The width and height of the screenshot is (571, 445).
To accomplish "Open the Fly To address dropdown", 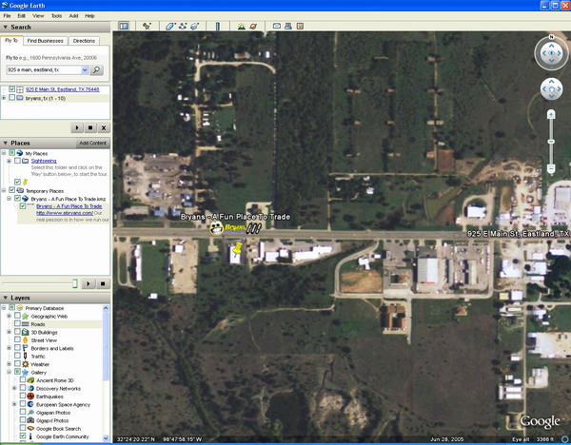I will point(85,69).
